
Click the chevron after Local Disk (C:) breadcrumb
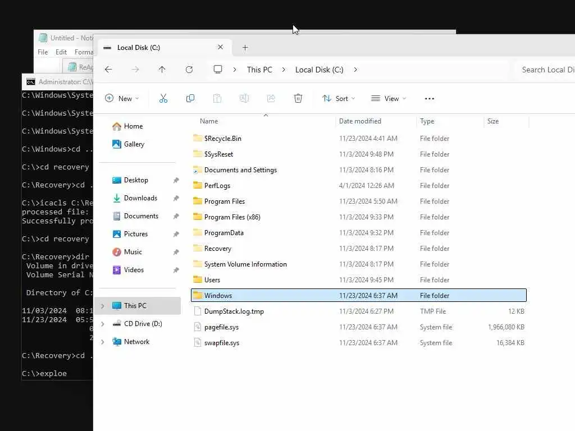(x=355, y=70)
